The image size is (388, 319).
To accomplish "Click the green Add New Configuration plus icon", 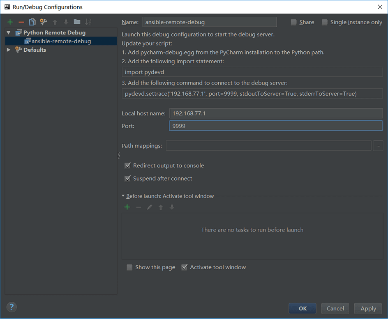I will (10, 22).
